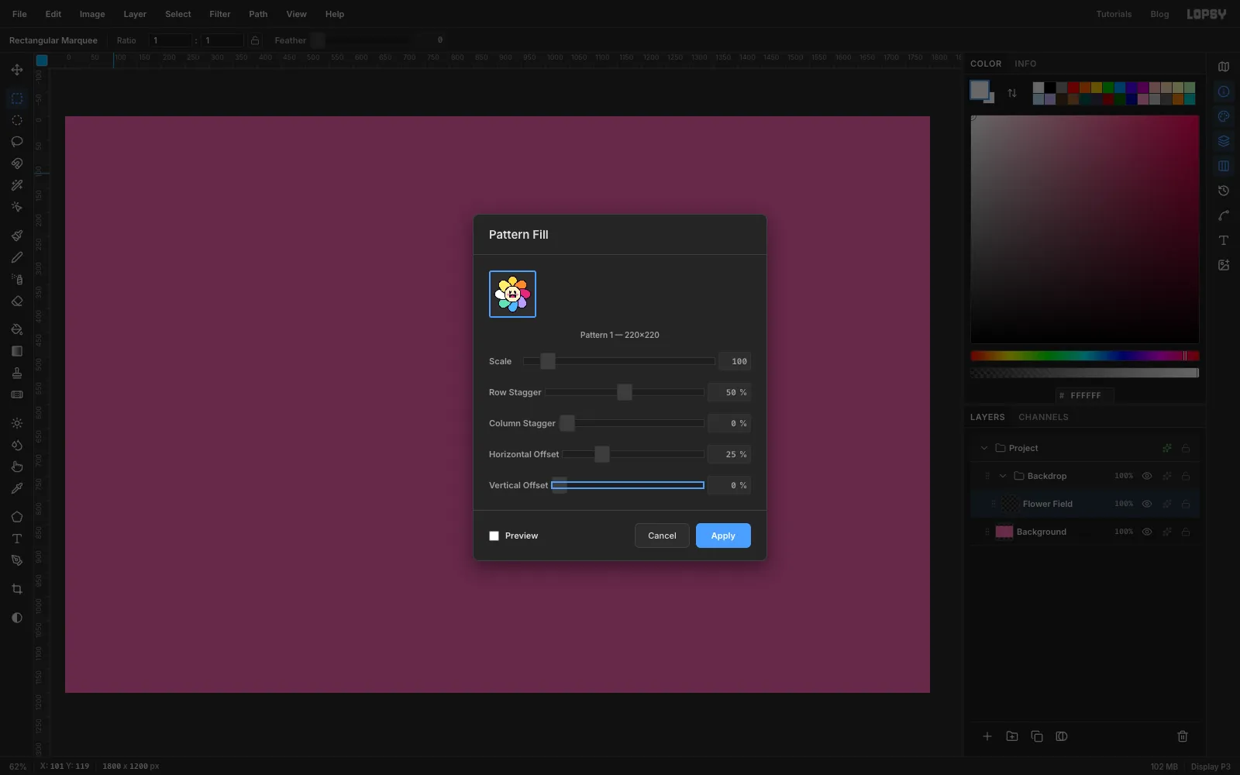Click the Row Stagger slider handle
The height and width of the screenshot is (775, 1240).
point(625,392)
